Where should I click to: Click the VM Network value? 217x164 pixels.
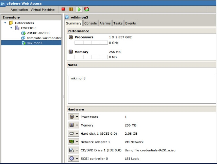[134, 142]
